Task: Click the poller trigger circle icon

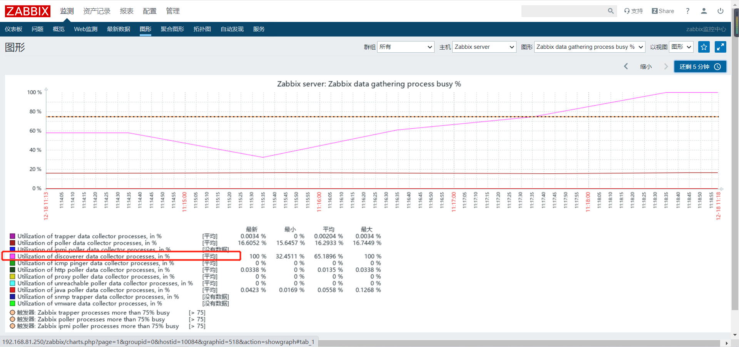Action: pos(13,319)
